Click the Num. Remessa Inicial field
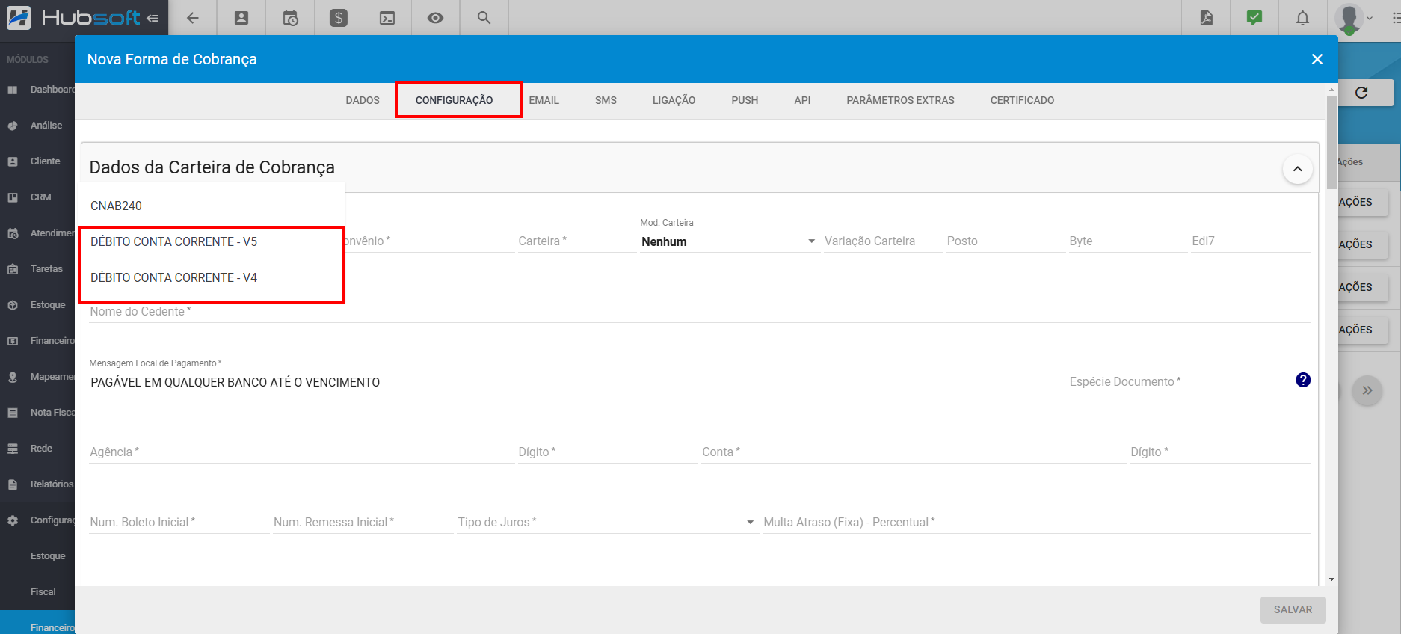The image size is (1401, 634). 363,523
